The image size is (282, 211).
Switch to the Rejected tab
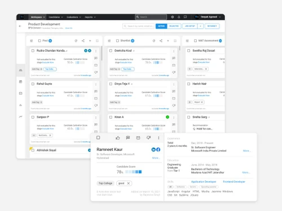[x=174, y=26]
